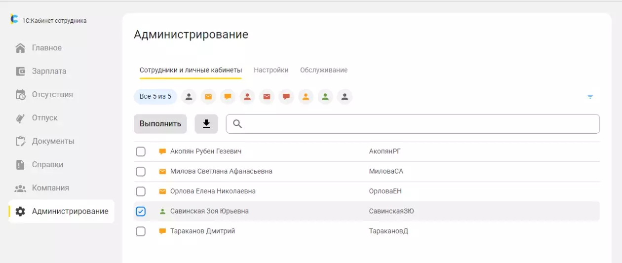This screenshot has width=622, height=263.
Task: Uncheck the box for Савинская Зоя Юрьевна
Action: pyautogui.click(x=141, y=211)
